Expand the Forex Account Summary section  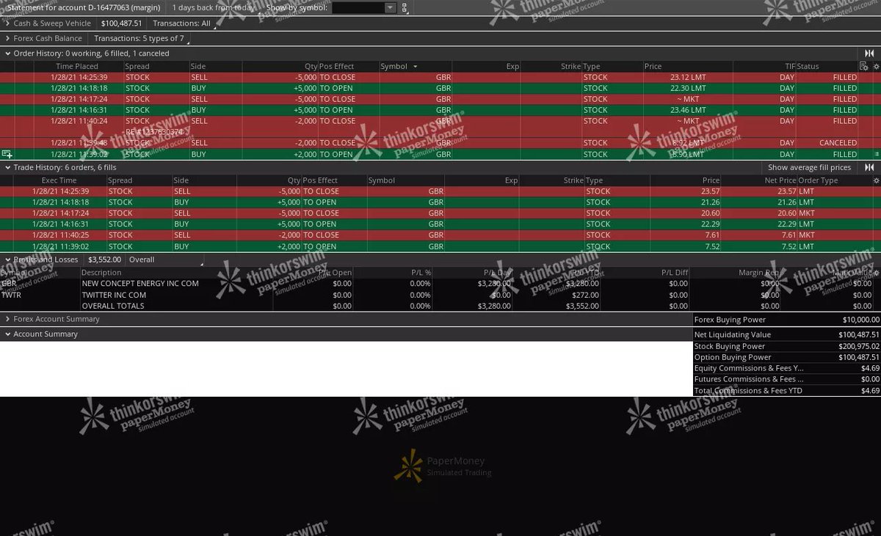point(7,319)
